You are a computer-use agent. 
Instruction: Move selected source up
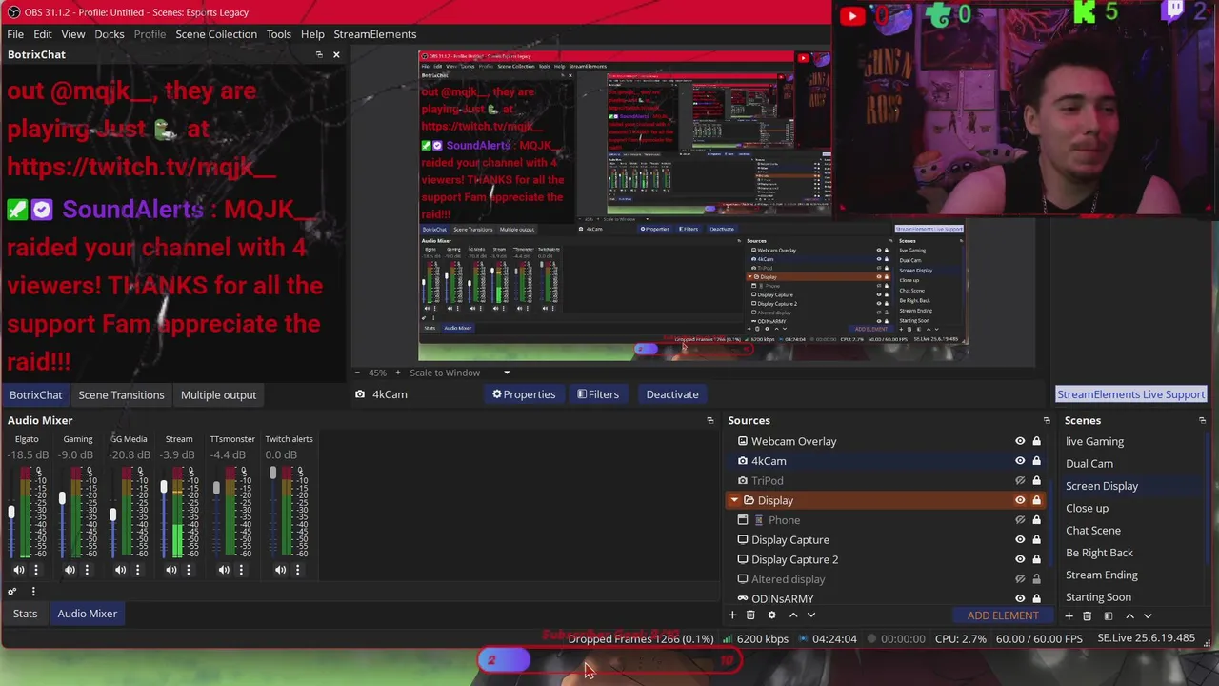[792, 615]
